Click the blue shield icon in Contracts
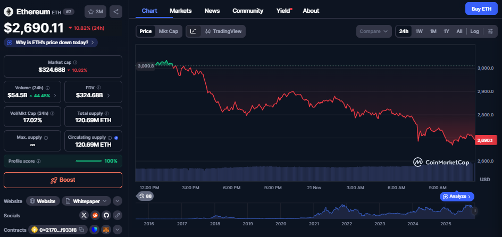 point(95,230)
